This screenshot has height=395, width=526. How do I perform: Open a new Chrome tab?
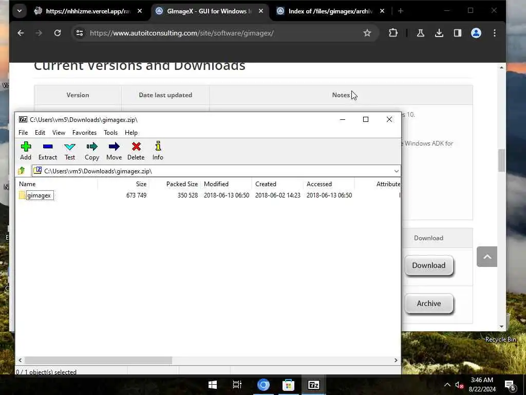click(x=400, y=11)
